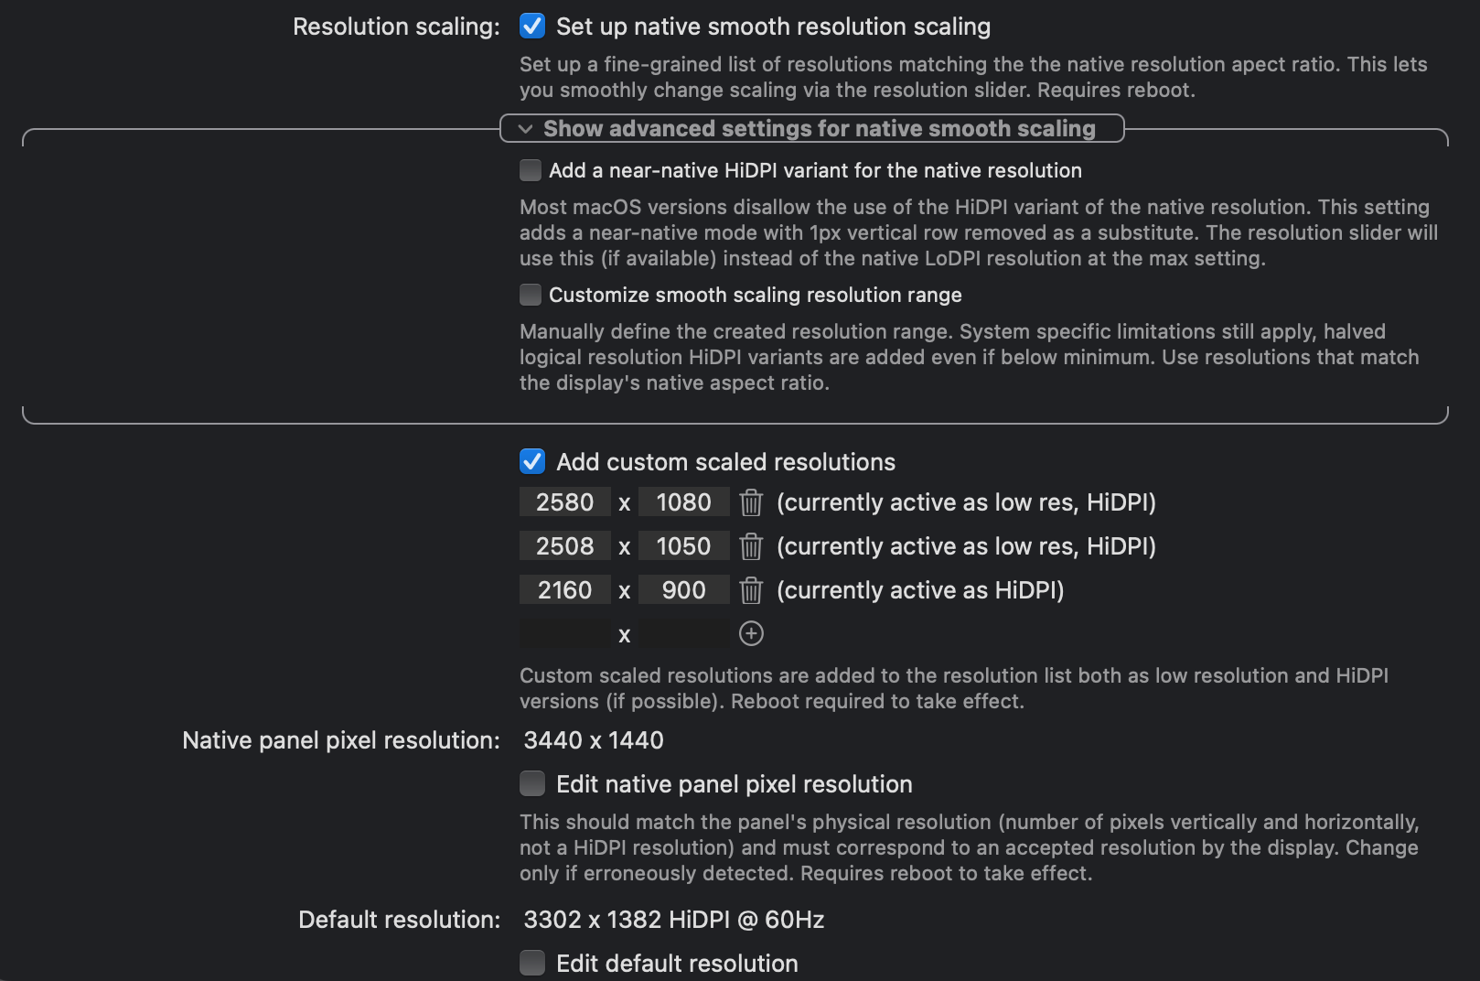This screenshot has height=981, width=1480.
Task: Click the trash icon beside the HiDPI 2160 entry
Action: 750,589
